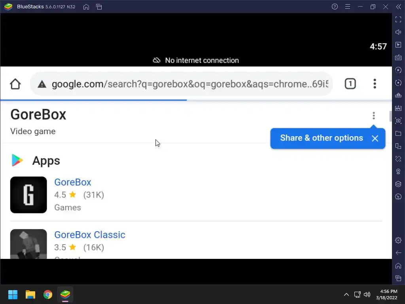Click the Android back arrow in sidebar
405x304 pixels.
coord(398,253)
